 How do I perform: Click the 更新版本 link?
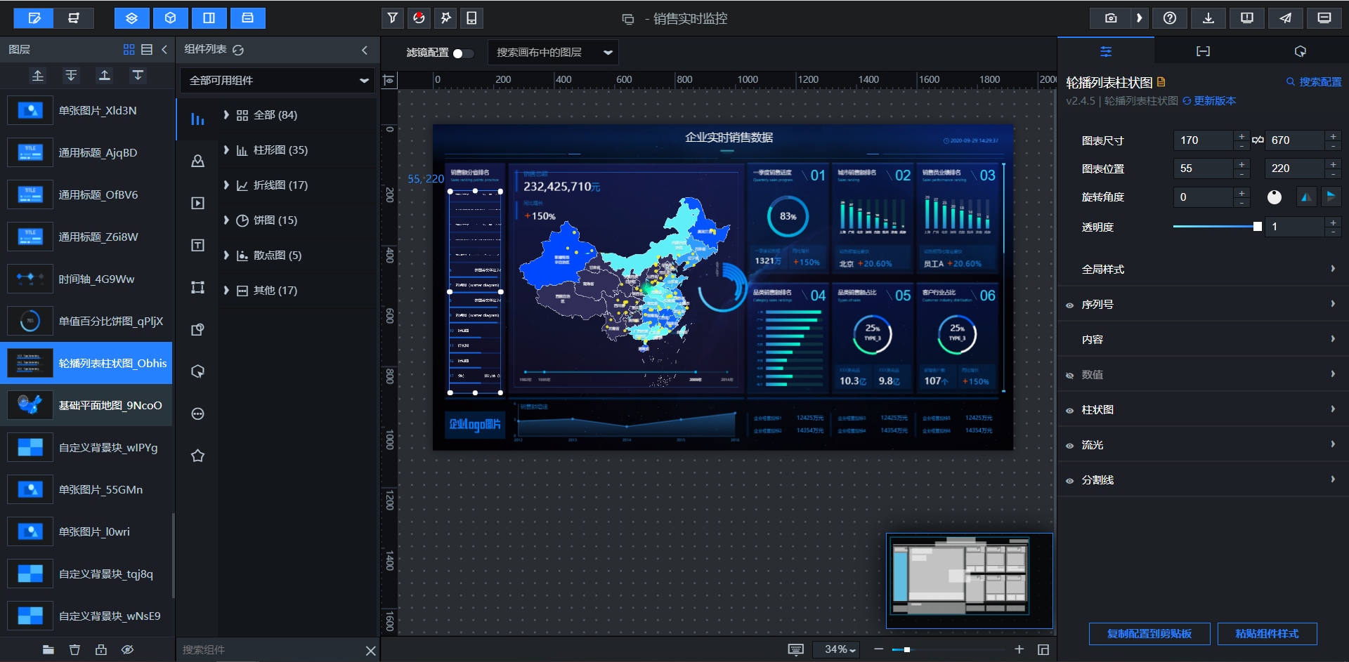pos(1214,101)
